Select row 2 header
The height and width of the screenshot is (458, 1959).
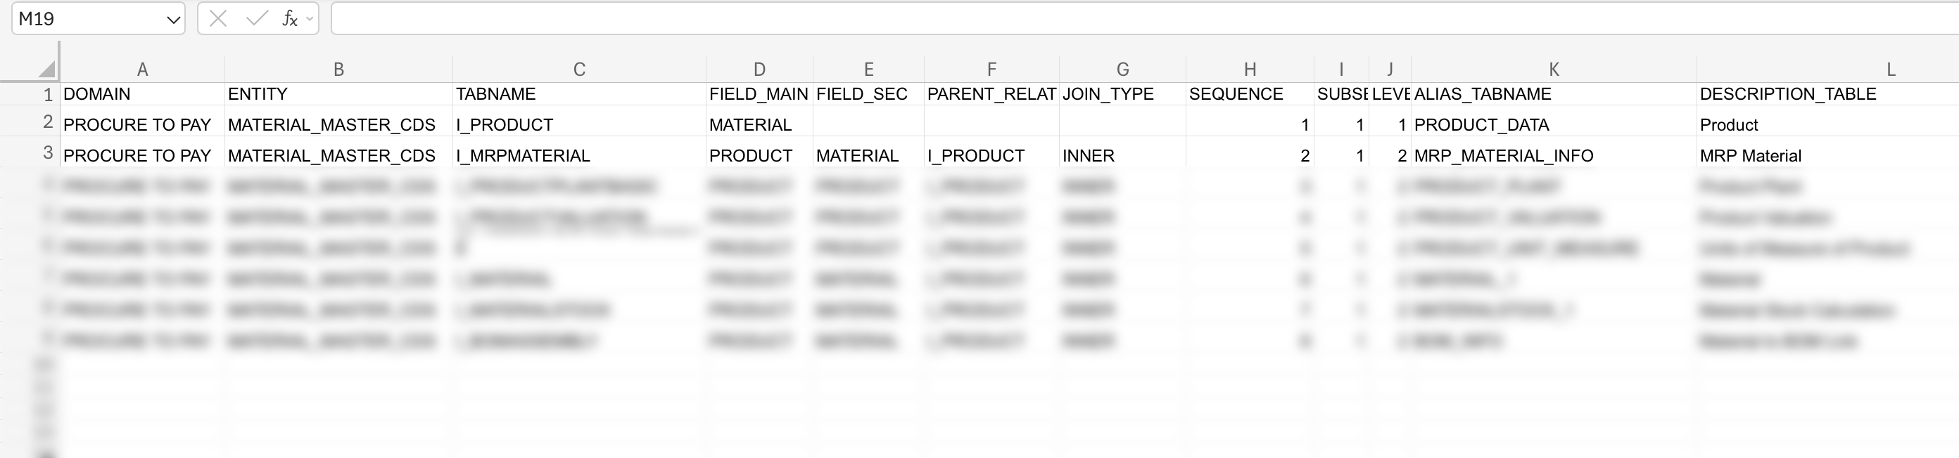[x=47, y=122]
